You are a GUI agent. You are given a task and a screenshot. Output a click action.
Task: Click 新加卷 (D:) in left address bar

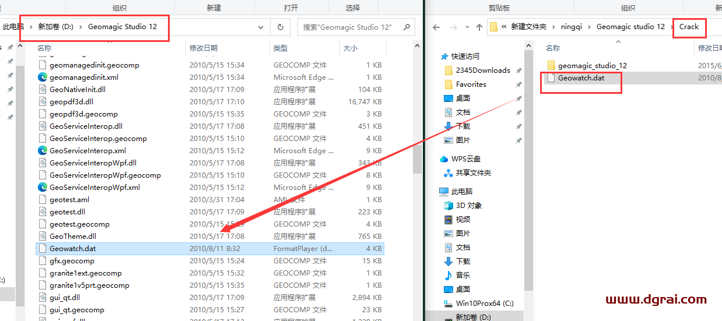point(55,27)
